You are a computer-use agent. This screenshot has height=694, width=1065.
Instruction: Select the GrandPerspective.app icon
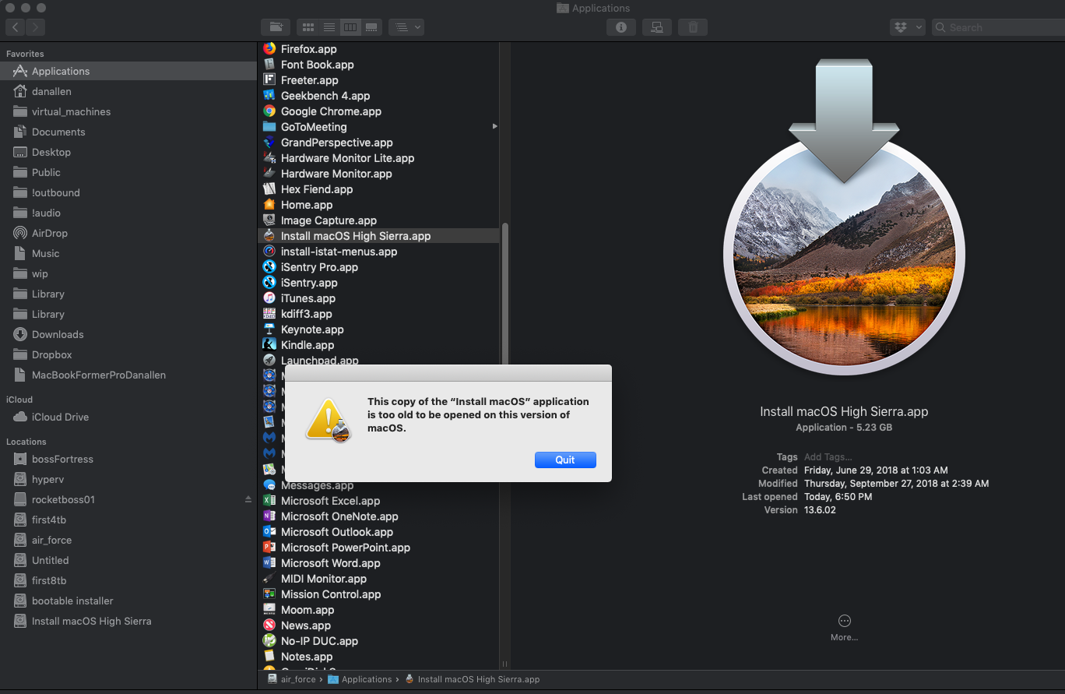click(269, 143)
